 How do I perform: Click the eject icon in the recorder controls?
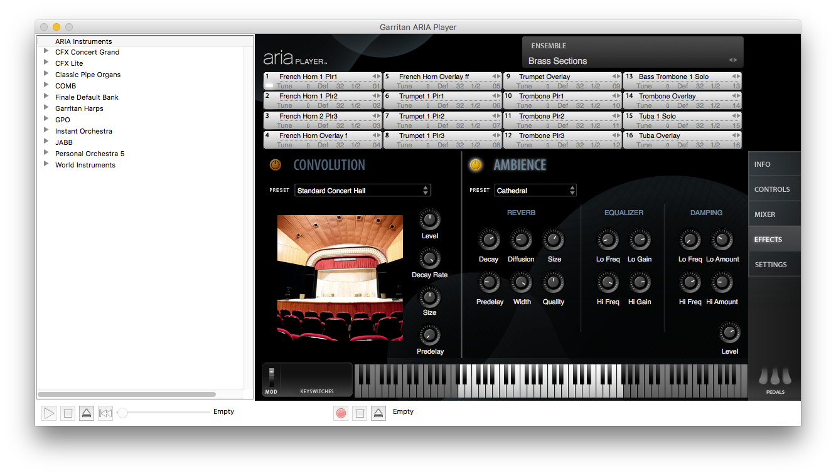tap(378, 413)
